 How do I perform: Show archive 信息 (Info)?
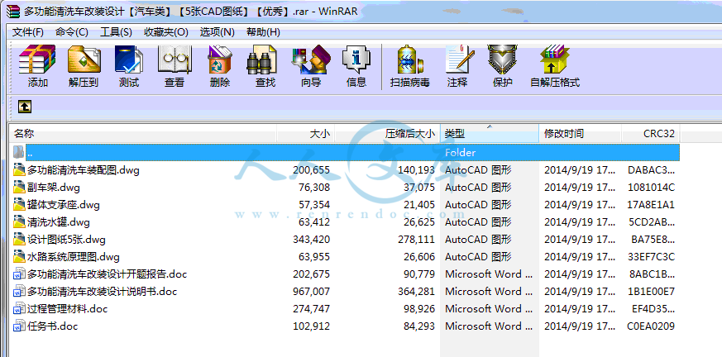tap(356, 59)
